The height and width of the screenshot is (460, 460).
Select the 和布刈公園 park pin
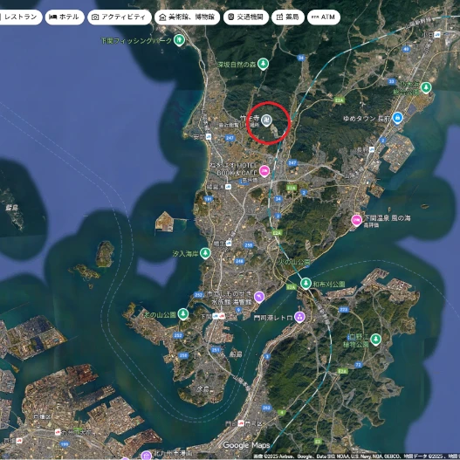click(306, 284)
